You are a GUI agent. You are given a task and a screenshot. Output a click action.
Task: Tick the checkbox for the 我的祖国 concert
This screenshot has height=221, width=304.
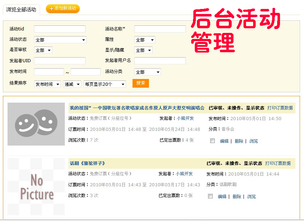coord(212,141)
